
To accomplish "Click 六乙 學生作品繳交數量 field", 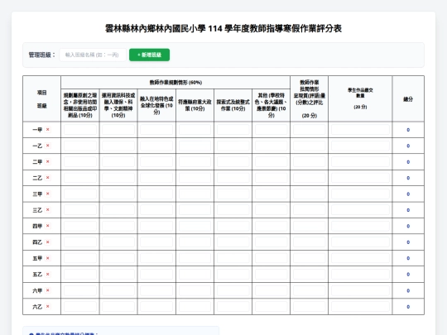I will coord(360,307).
